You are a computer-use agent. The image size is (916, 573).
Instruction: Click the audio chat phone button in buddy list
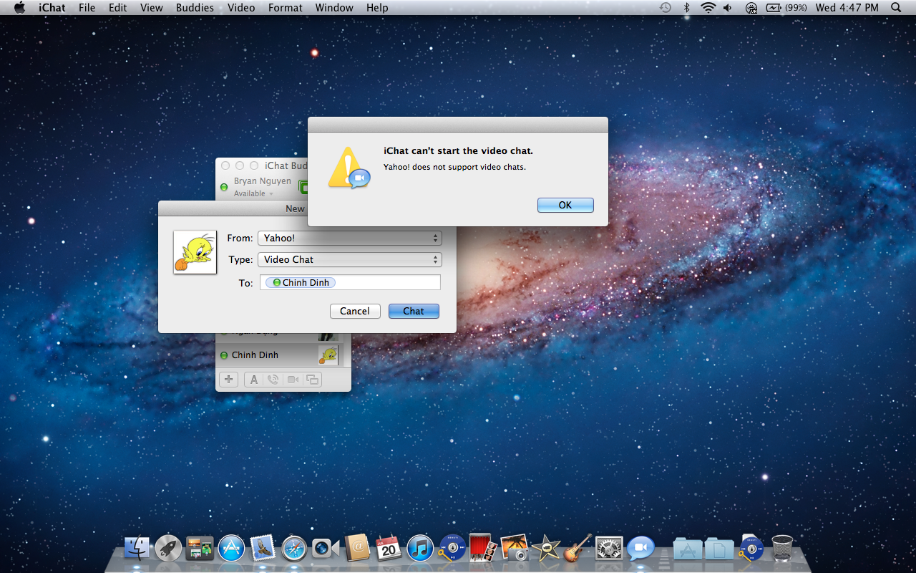tap(273, 380)
